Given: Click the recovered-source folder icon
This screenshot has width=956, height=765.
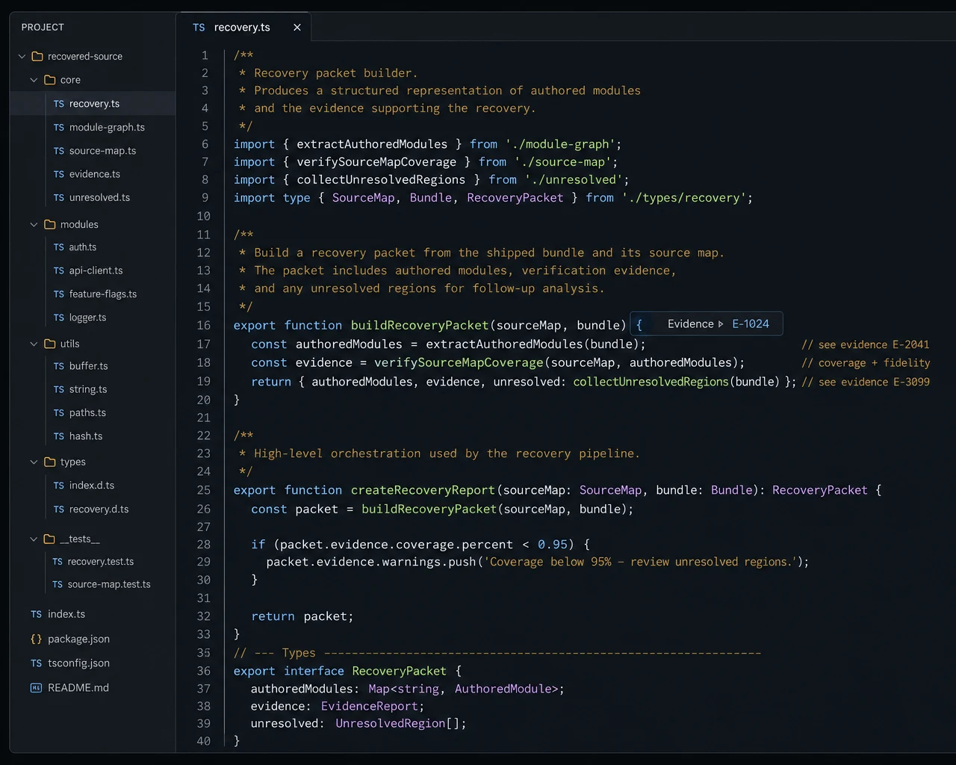Looking at the screenshot, I should point(37,56).
